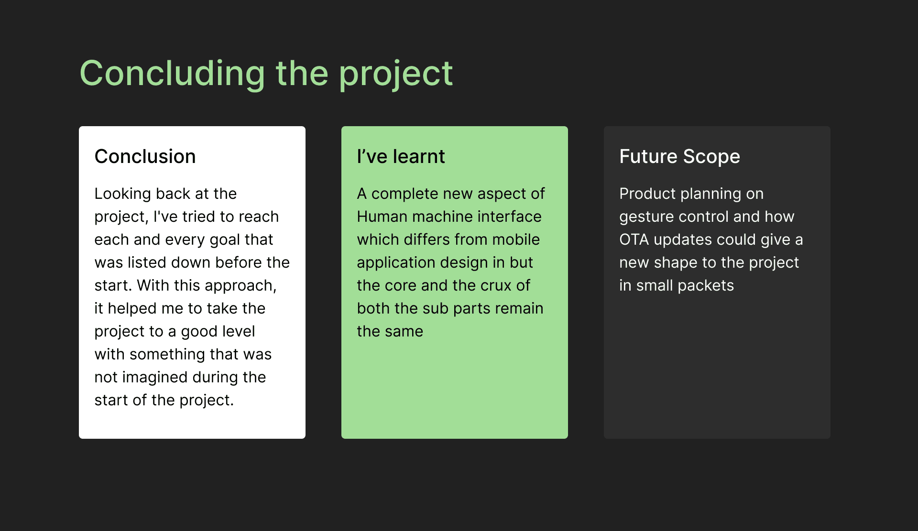Click the line 'gesture control and how'
The height and width of the screenshot is (531, 918).
pos(707,217)
